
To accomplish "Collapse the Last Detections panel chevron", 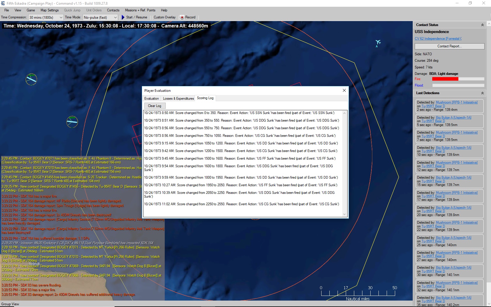I will pyautogui.click(x=482, y=93).
